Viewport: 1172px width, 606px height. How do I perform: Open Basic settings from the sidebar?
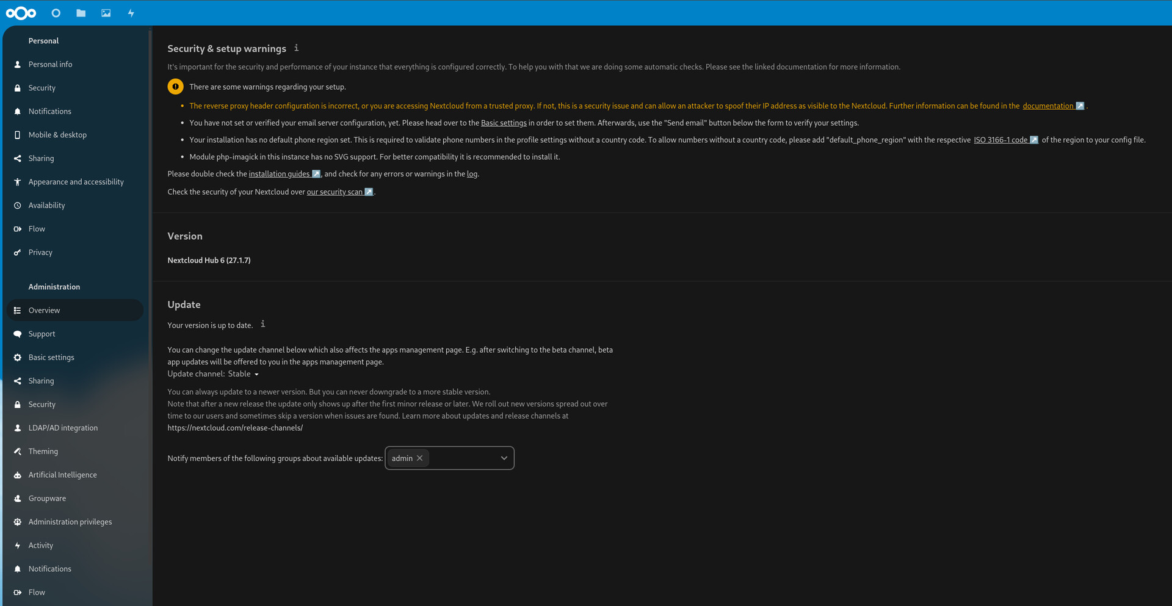tap(51, 357)
